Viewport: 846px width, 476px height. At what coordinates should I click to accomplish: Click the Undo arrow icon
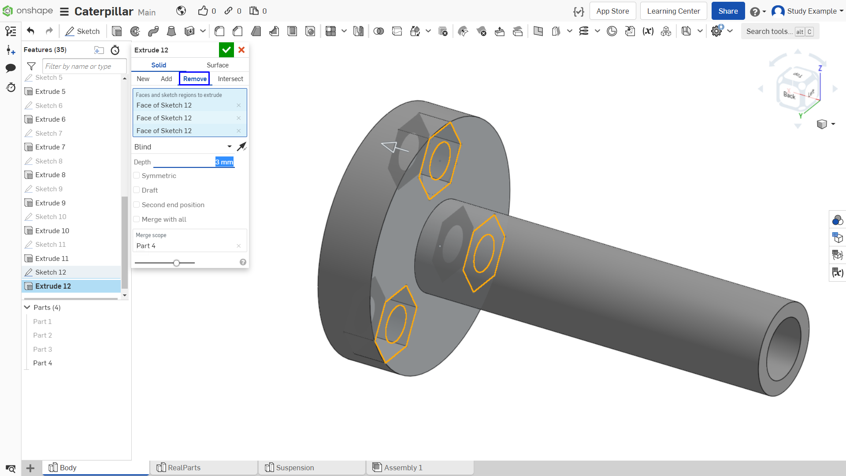click(30, 31)
